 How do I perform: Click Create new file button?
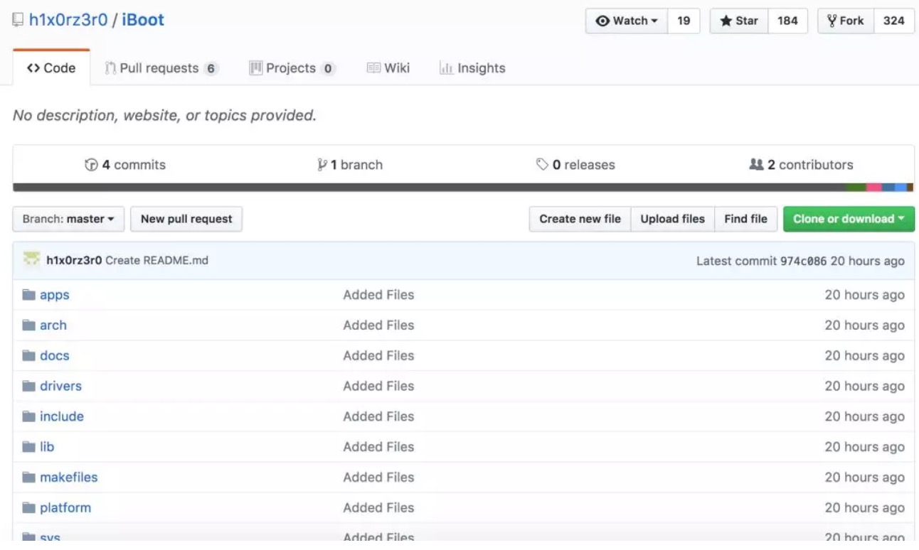(x=580, y=219)
